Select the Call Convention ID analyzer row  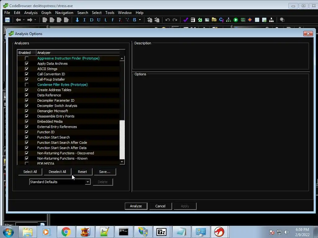pos(68,74)
